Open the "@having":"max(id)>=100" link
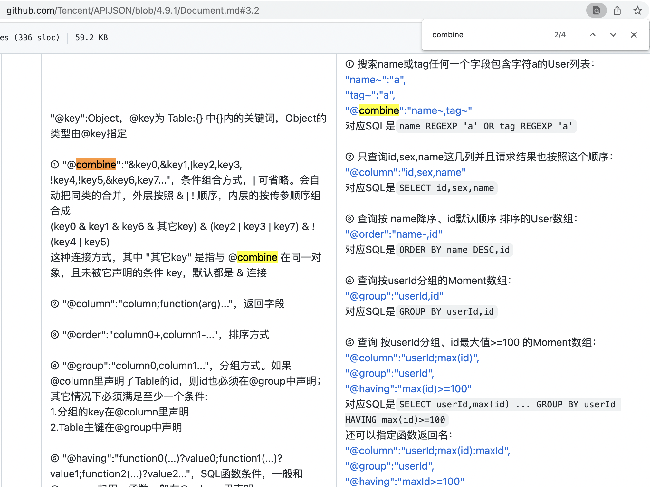This screenshot has width=650, height=487. 408,389
